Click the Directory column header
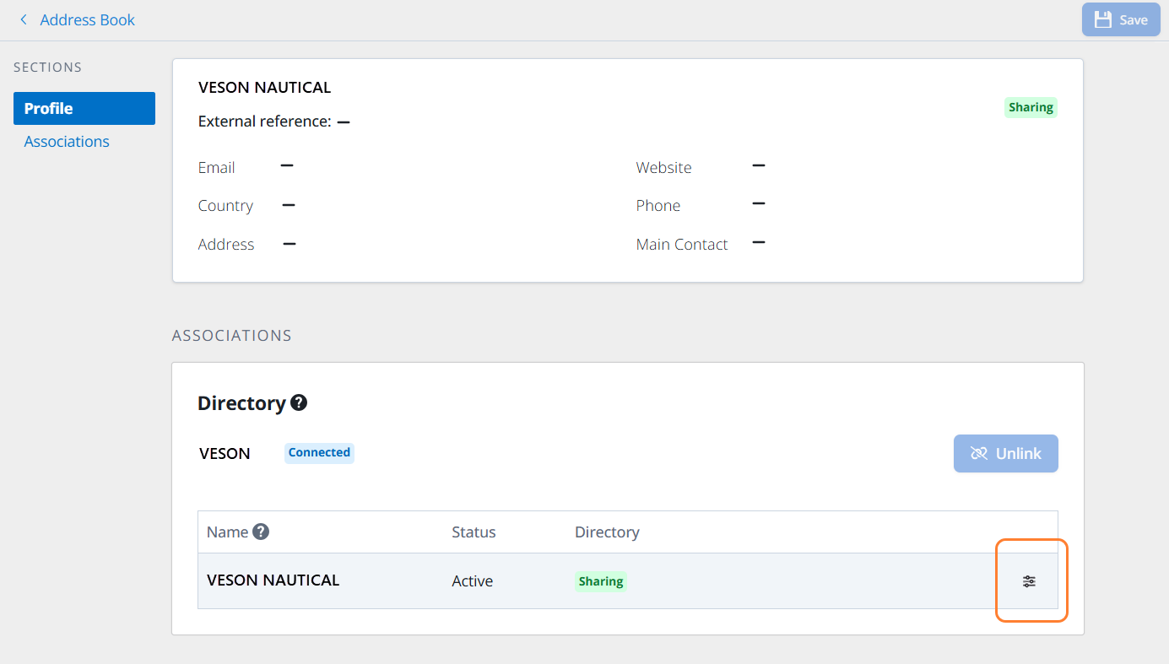Screen dimensions: 1169x664 [607, 532]
